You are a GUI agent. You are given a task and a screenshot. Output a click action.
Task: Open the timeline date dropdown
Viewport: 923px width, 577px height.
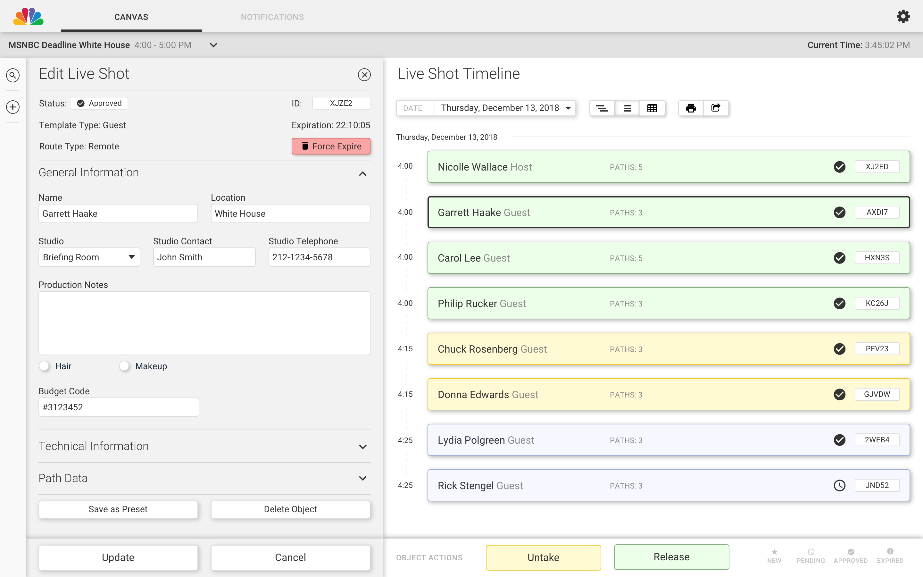coord(504,108)
